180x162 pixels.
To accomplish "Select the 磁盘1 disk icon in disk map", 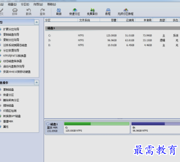I will [48, 124].
